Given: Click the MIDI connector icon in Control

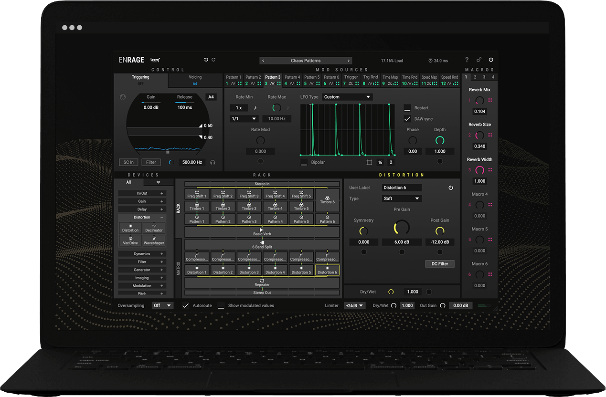Looking at the screenshot, I should coord(122,97).
